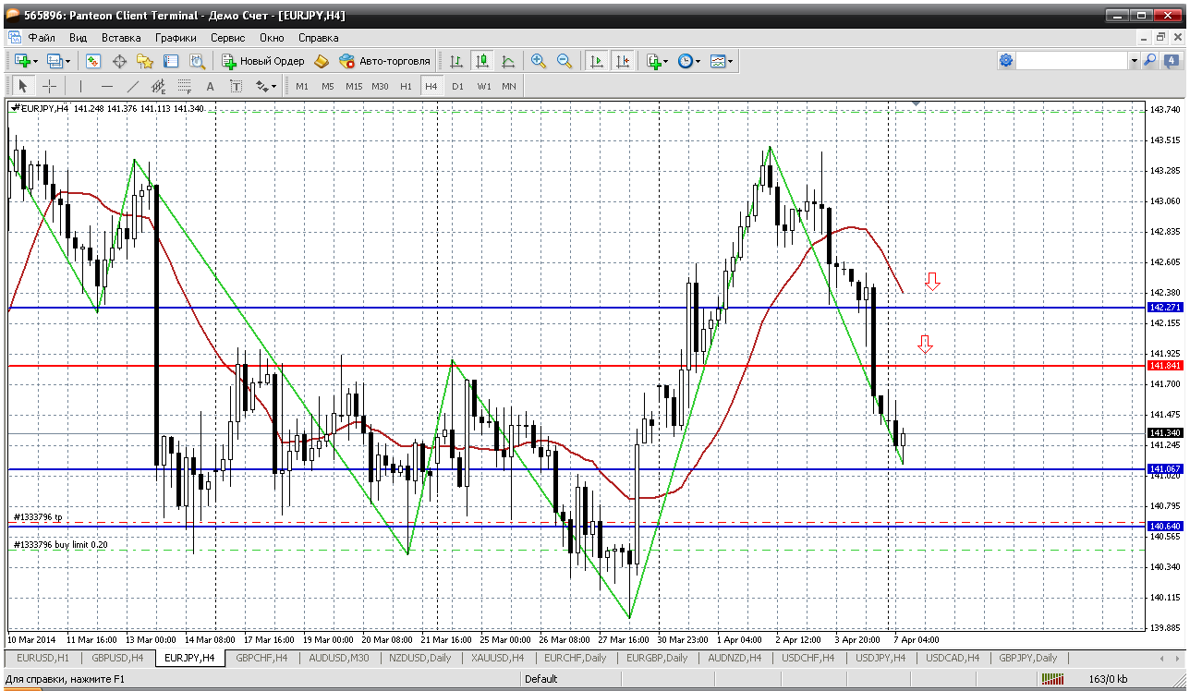Click the Новый Ордер button
1190x691 pixels.
pyautogui.click(x=263, y=61)
